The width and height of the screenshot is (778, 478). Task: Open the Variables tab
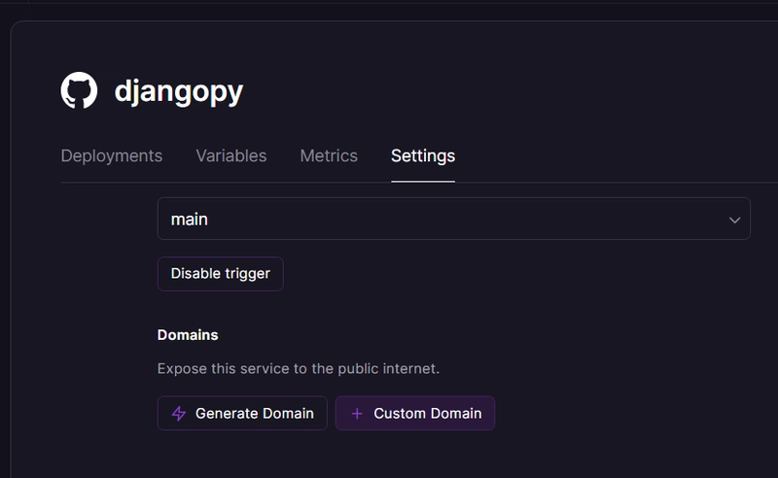(x=231, y=155)
